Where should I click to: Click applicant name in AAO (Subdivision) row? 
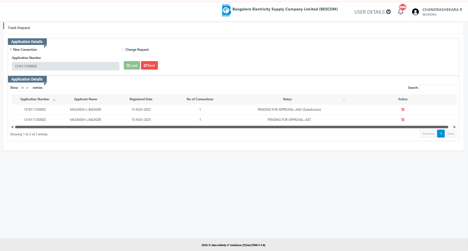point(86,110)
